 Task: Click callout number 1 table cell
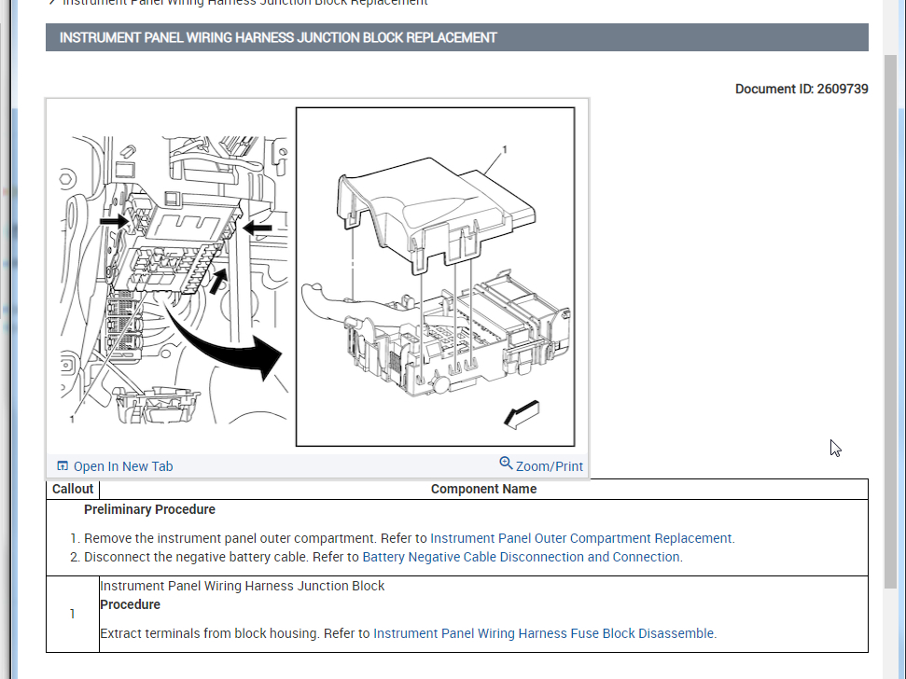[x=73, y=614]
